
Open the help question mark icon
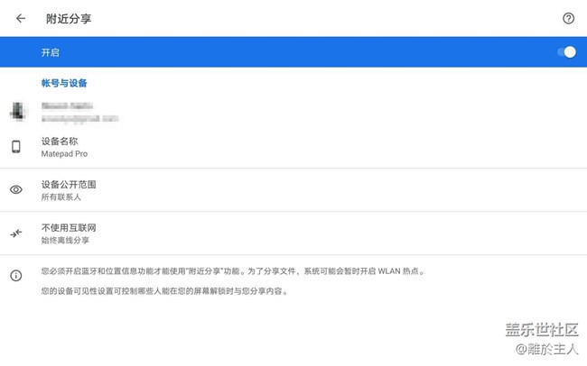click(x=568, y=18)
